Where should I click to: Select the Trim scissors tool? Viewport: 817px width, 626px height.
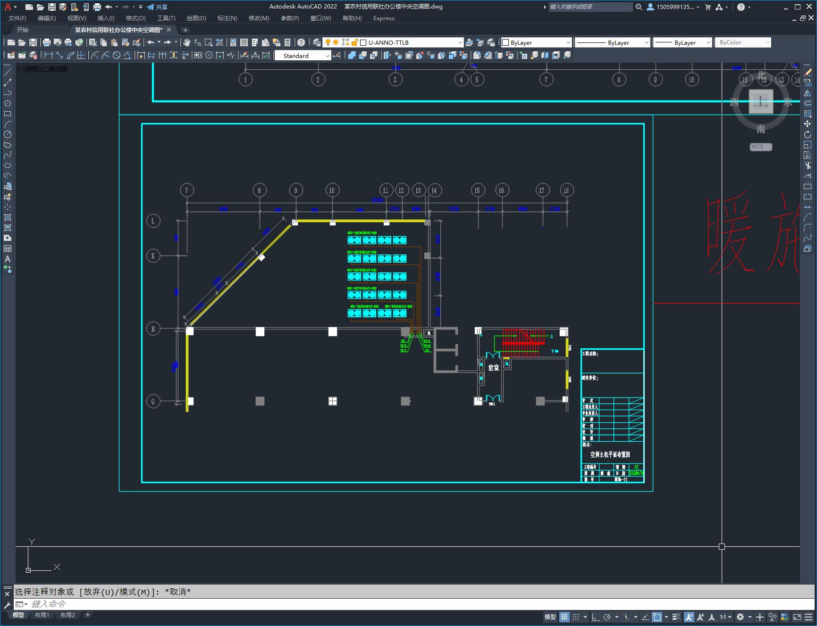pos(808,165)
